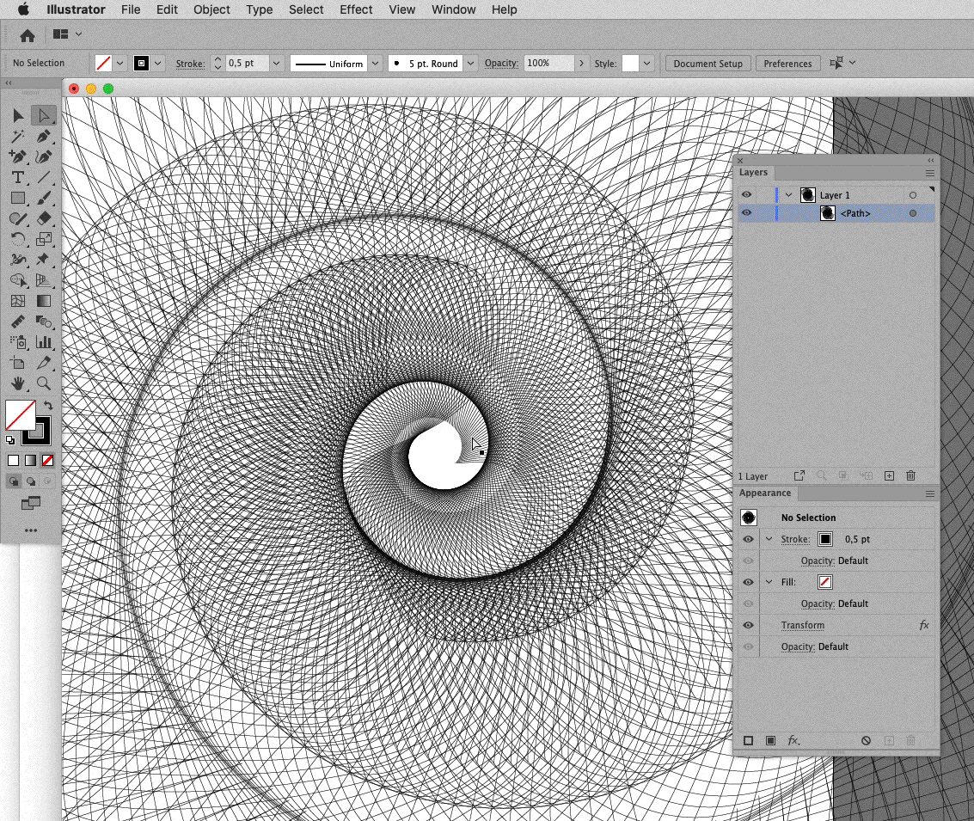Go to the Home screen icon

pyautogui.click(x=28, y=35)
